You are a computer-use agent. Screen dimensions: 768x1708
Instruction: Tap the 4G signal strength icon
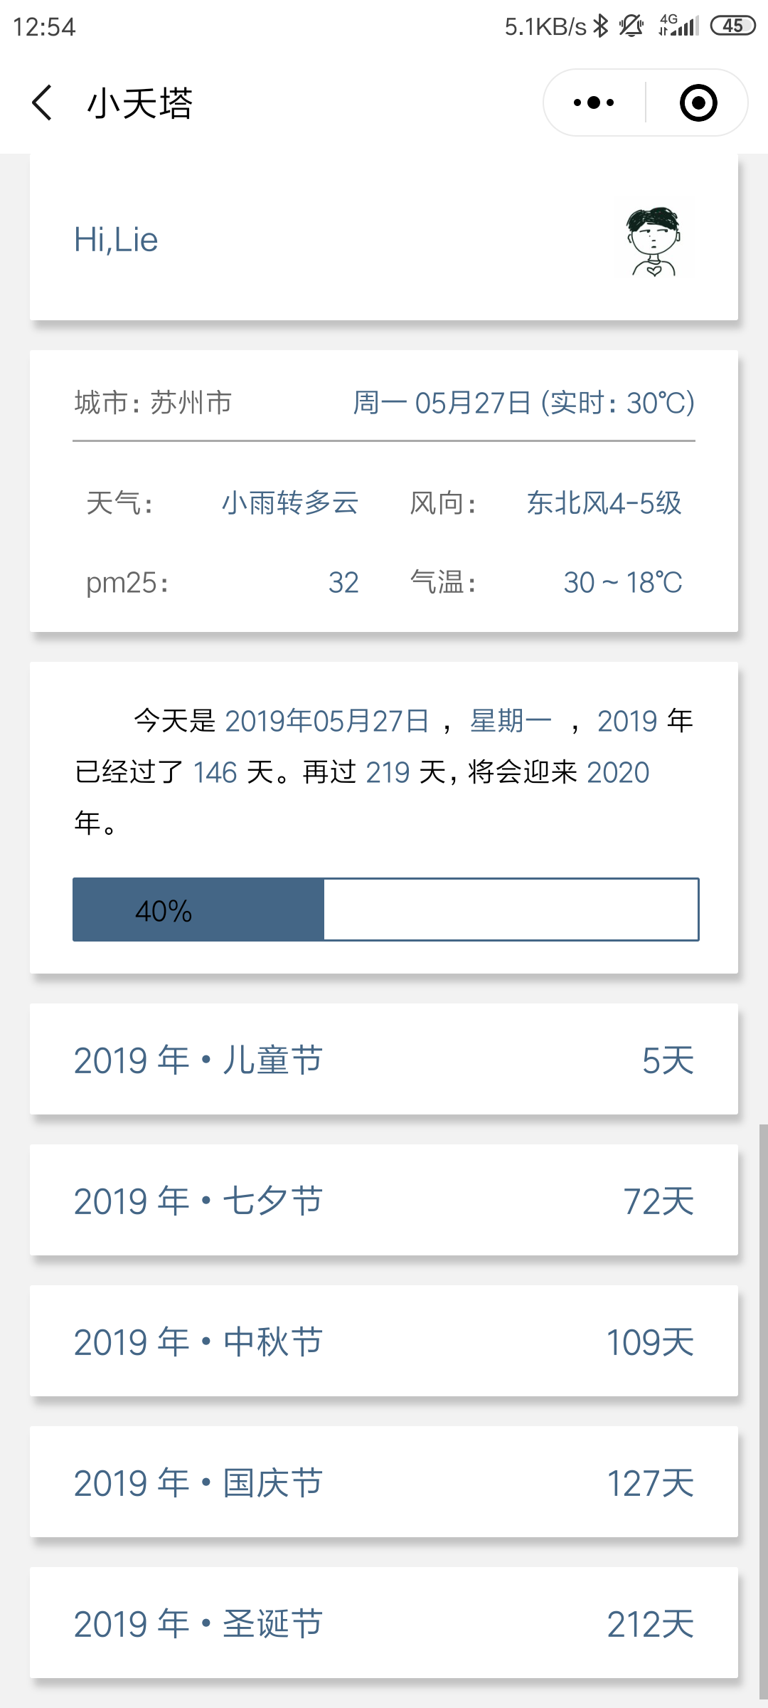point(678,26)
